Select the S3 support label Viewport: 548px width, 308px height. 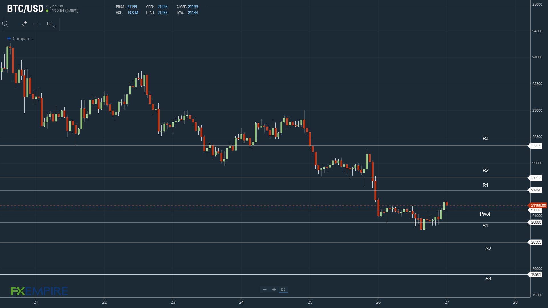(x=488, y=279)
